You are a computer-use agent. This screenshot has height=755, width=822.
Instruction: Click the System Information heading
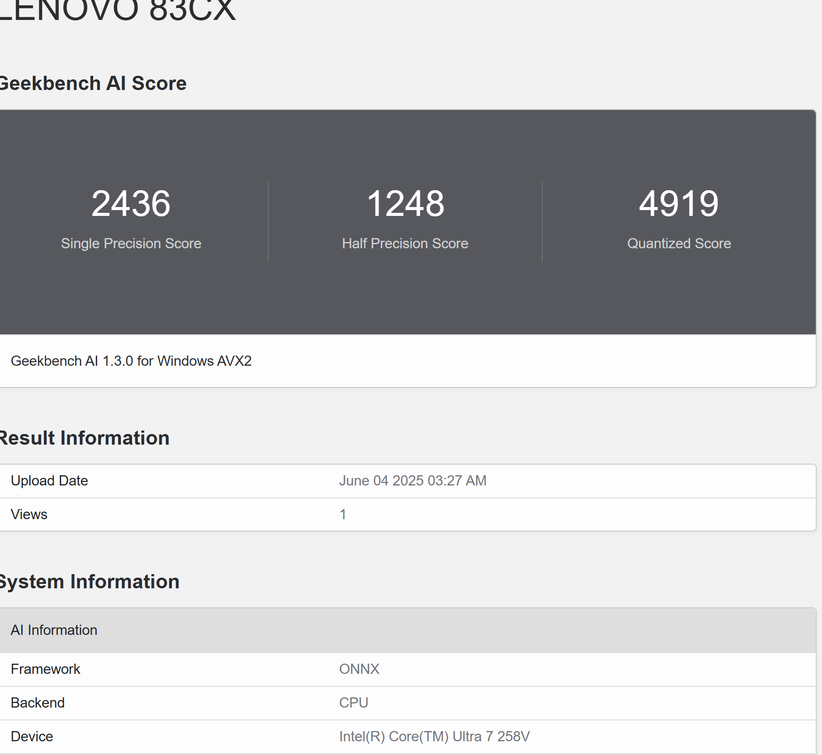pyautogui.click(x=90, y=582)
